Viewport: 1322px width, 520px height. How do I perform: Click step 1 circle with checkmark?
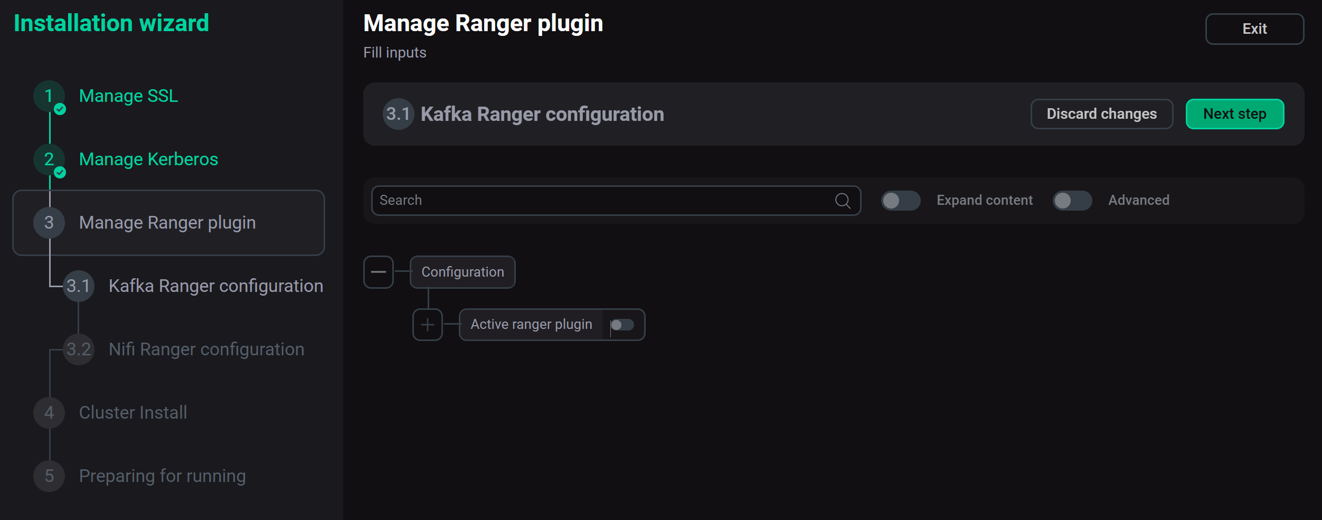(x=49, y=96)
